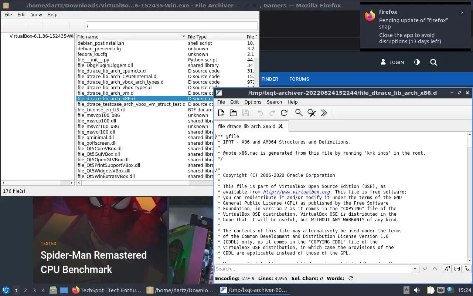This screenshot has width=473, height=296.
Task: Jump to previous search match arrow
Action: pyautogui.click(x=435, y=269)
